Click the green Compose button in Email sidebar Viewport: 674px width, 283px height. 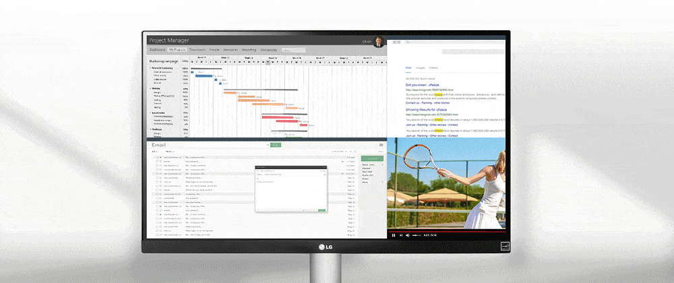(372, 158)
